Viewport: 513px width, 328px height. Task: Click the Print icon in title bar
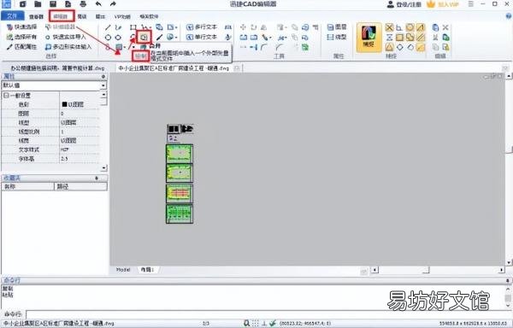83,4
